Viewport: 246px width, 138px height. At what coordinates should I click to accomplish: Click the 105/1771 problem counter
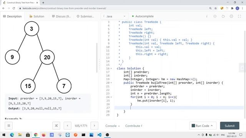tap(81, 126)
